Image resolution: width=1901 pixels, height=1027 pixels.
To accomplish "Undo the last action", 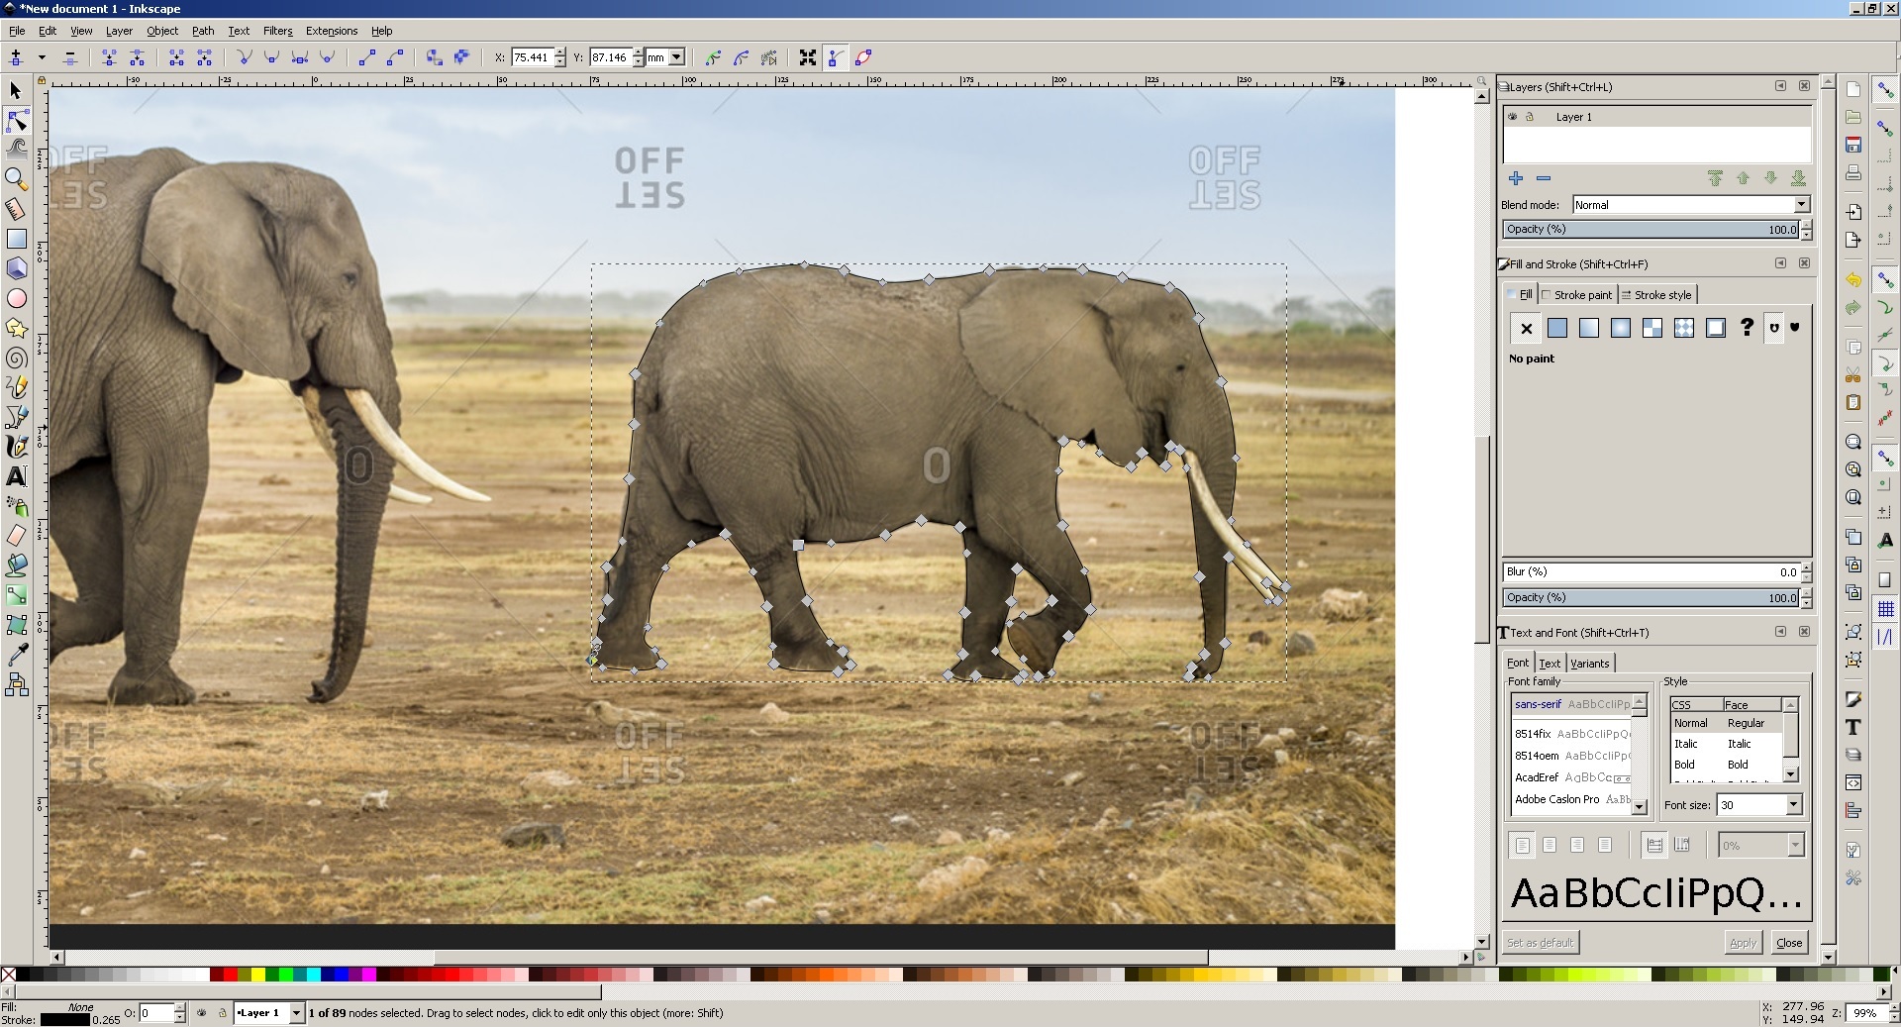I will (1853, 280).
